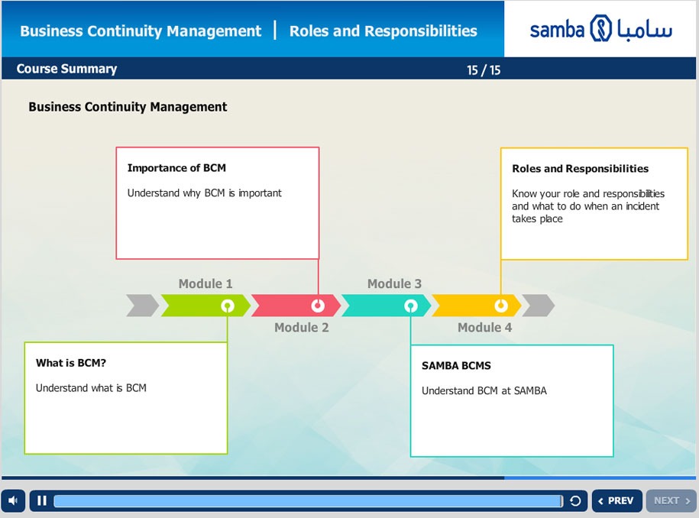Pause the slide playback
Screen dimensions: 699x518
[x=42, y=500]
